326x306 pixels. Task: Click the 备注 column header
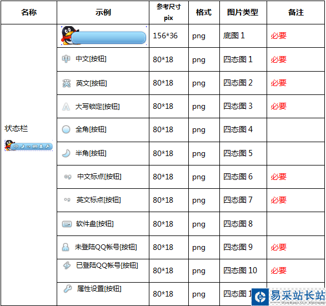tap(296, 12)
